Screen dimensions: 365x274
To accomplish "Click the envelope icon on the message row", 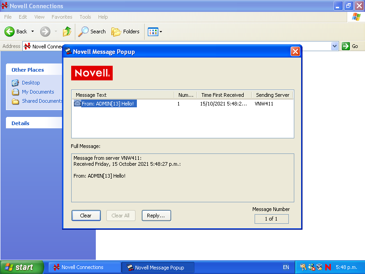I will [77, 103].
